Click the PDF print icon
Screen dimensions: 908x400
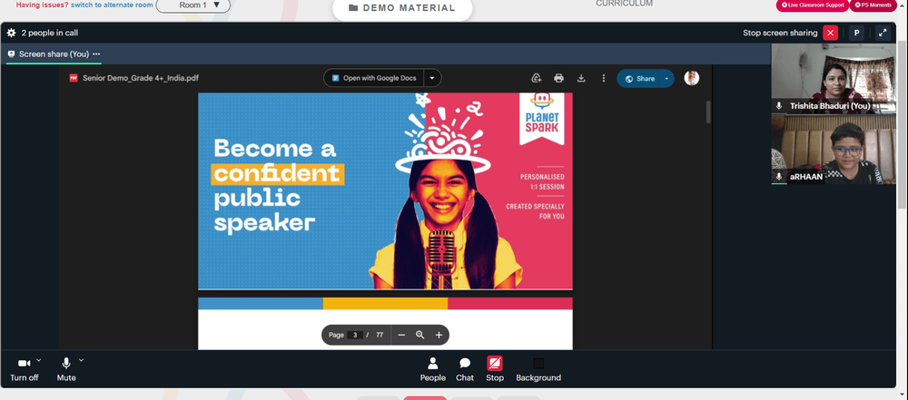coord(558,78)
